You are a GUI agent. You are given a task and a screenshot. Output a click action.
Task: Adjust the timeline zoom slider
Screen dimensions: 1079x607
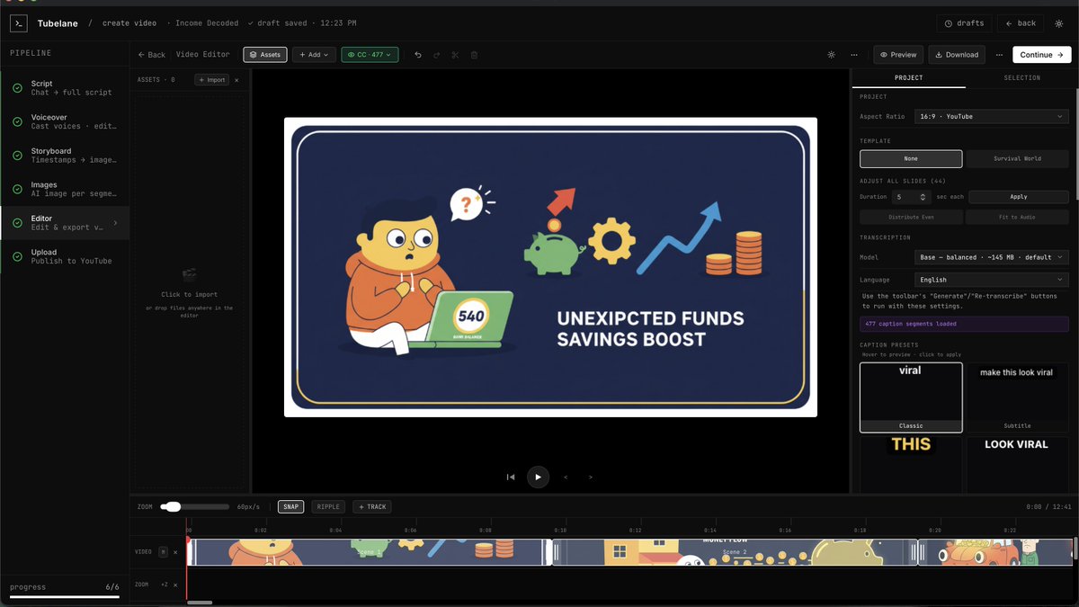194,507
